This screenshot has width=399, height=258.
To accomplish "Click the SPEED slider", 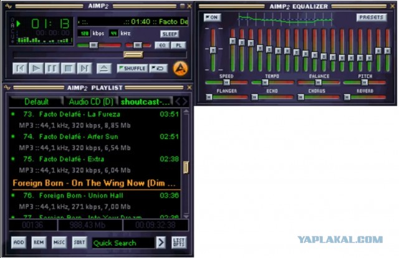I will 226,82.
